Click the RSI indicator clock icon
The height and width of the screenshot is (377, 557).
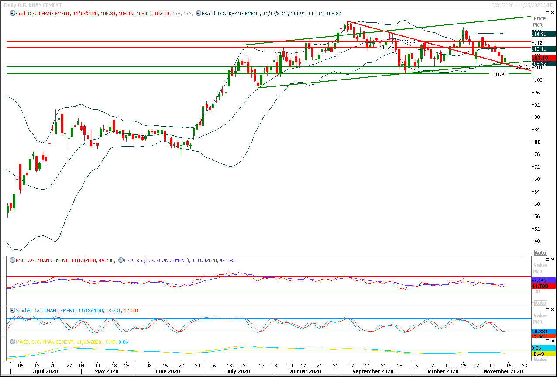[x=13, y=261]
